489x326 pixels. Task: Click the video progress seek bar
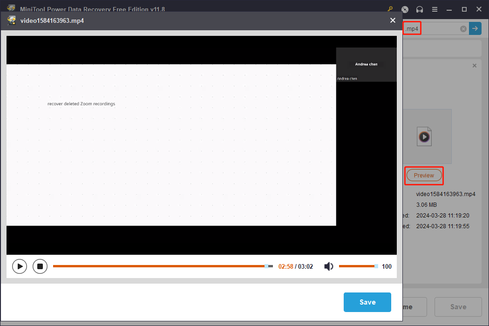point(163,266)
